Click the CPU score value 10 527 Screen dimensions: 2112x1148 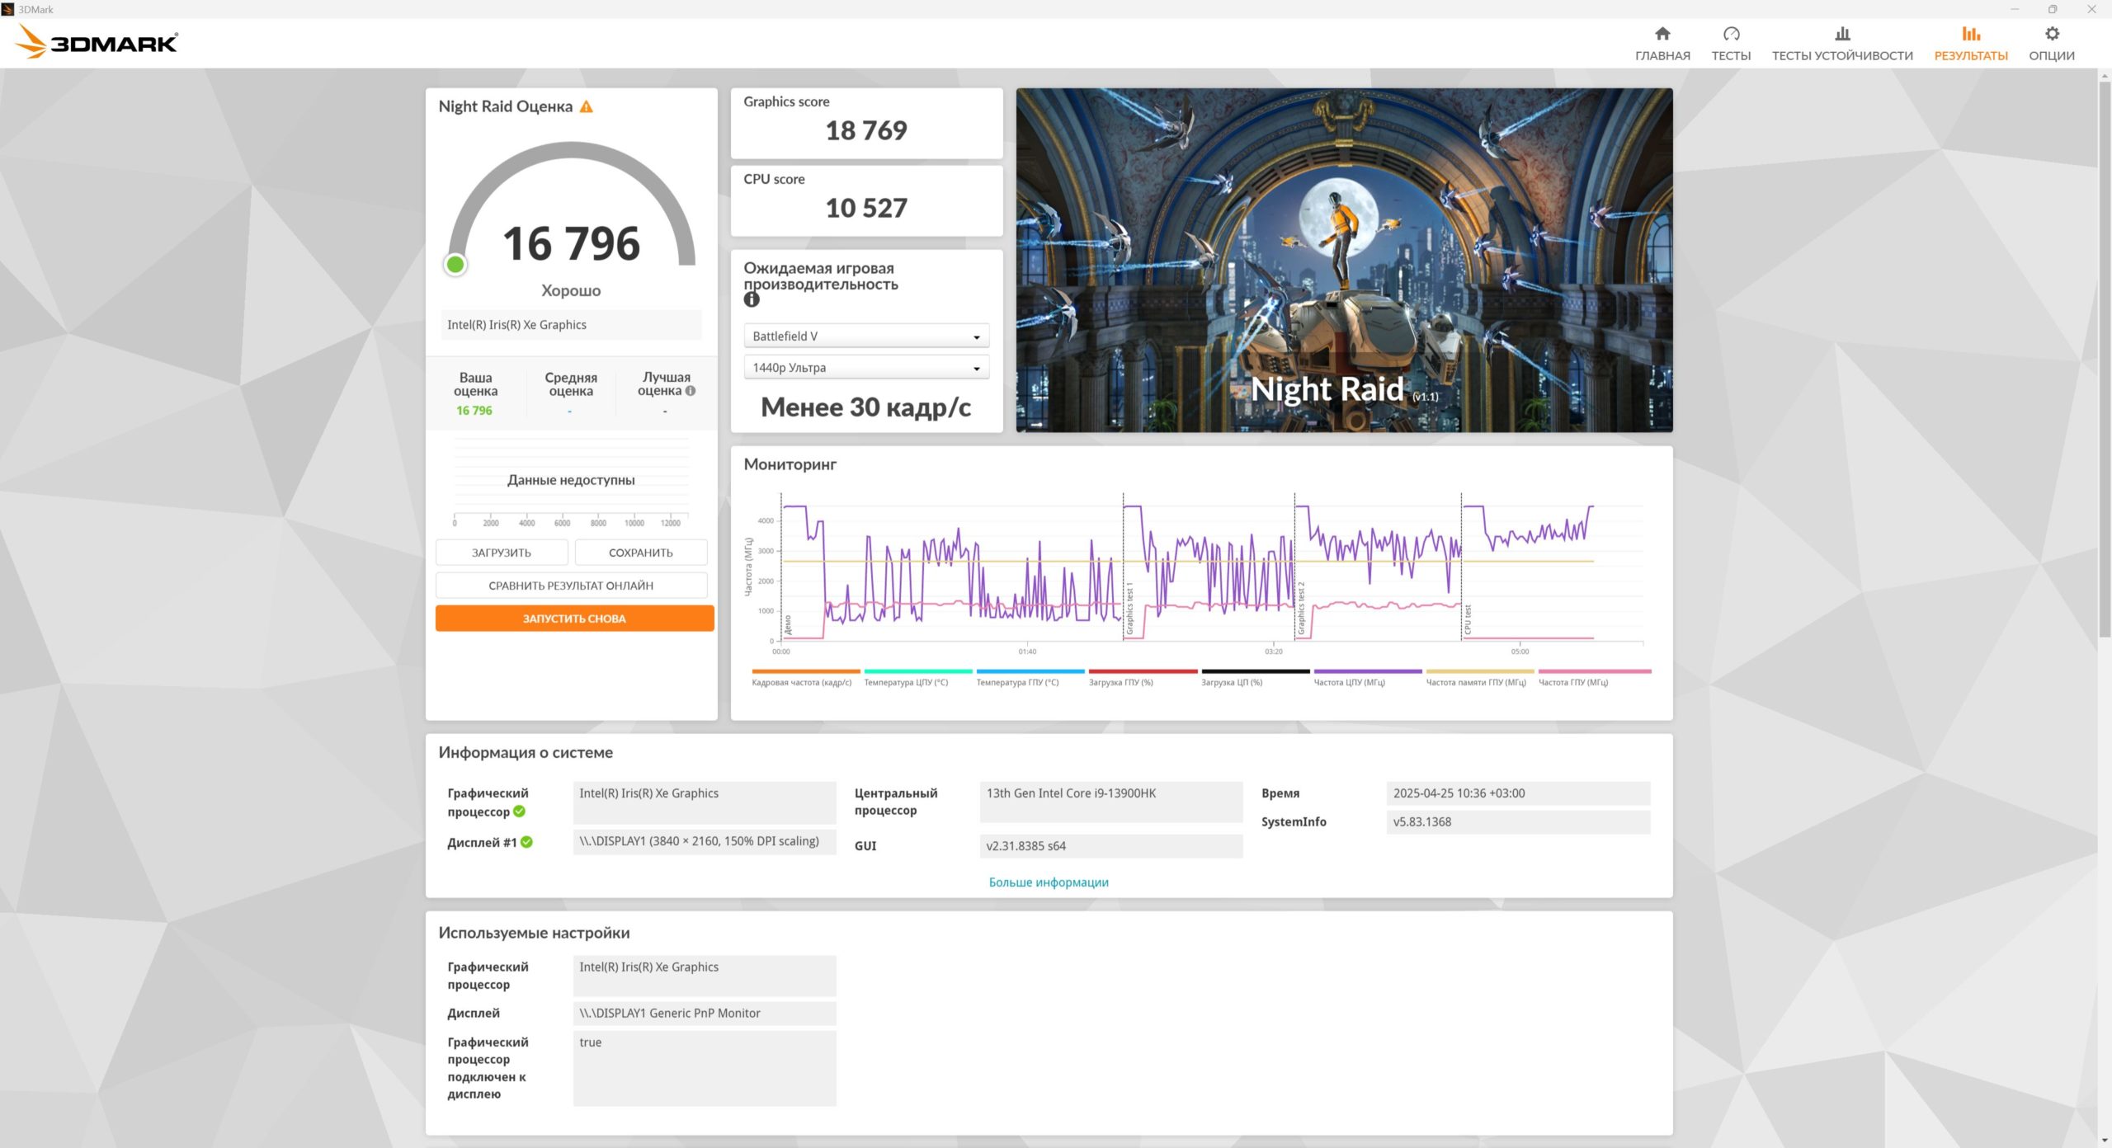click(865, 208)
